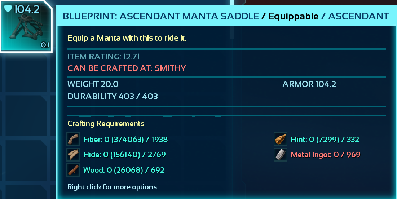Select the Manta Saddle blueprint inventory slot
Viewport: 397px width, 199px height.
pos(26,26)
